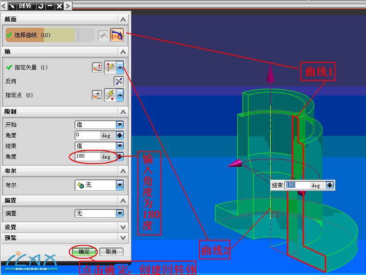Click the reset icon in dialog title bar

click(40, 6)
